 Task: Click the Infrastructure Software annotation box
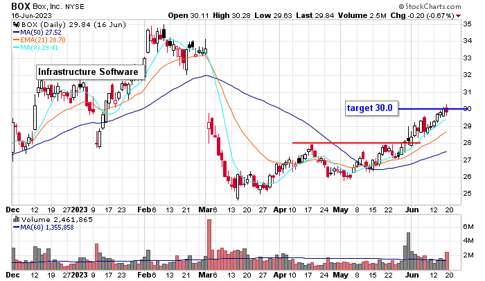(90, 72)
